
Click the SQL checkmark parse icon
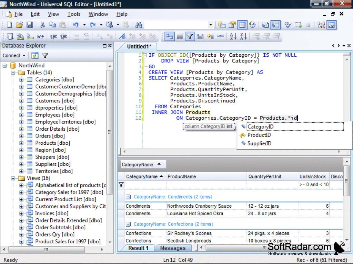(288, 25)
